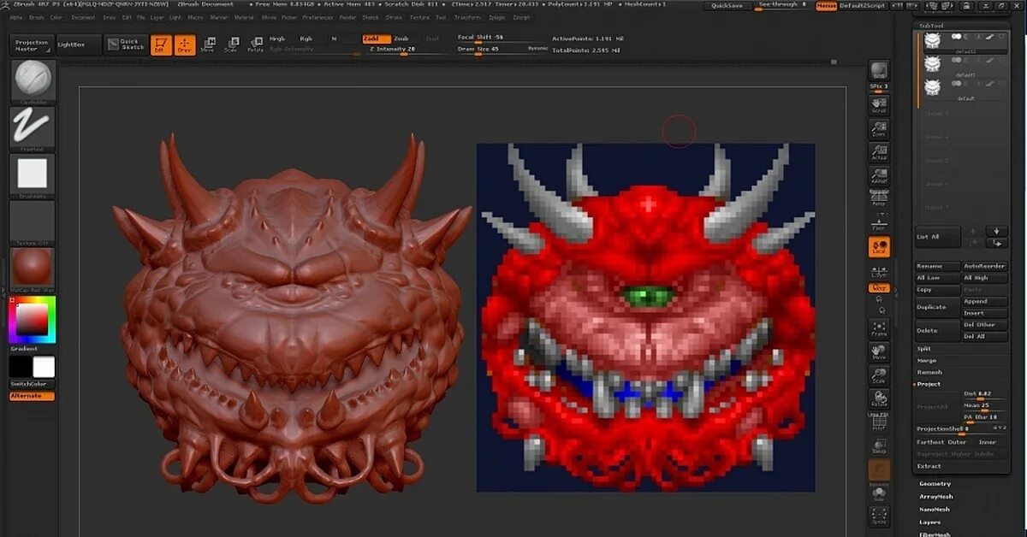Expand the Merge section
Viewport: 1027px width, 537px height.
coord(926,361)
